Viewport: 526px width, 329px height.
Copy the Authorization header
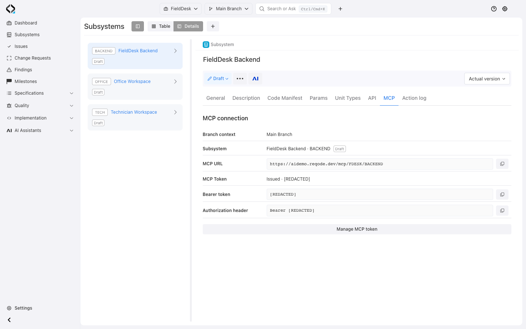pyautogui.click(x=502, y=211)
